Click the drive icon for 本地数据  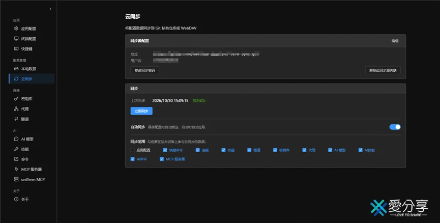pos(16,69)
